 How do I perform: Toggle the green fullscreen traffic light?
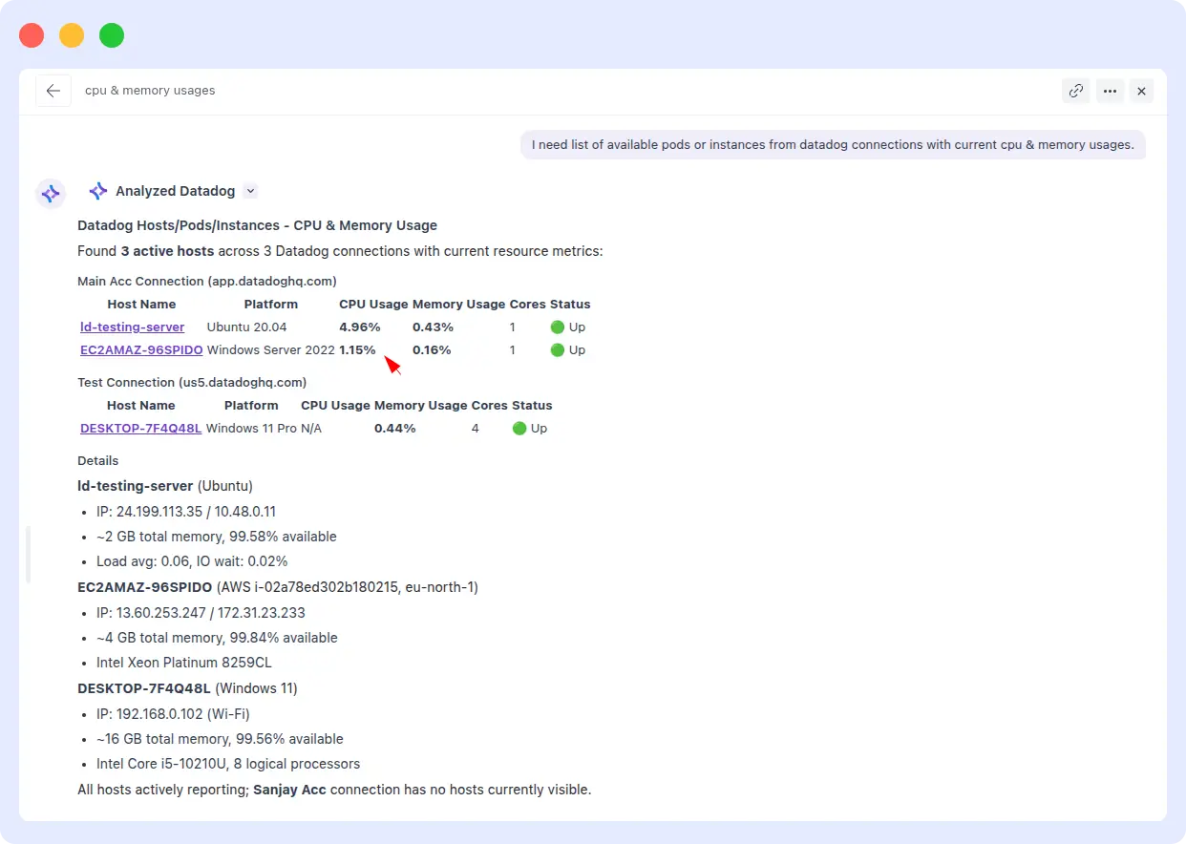pos(112,34)
